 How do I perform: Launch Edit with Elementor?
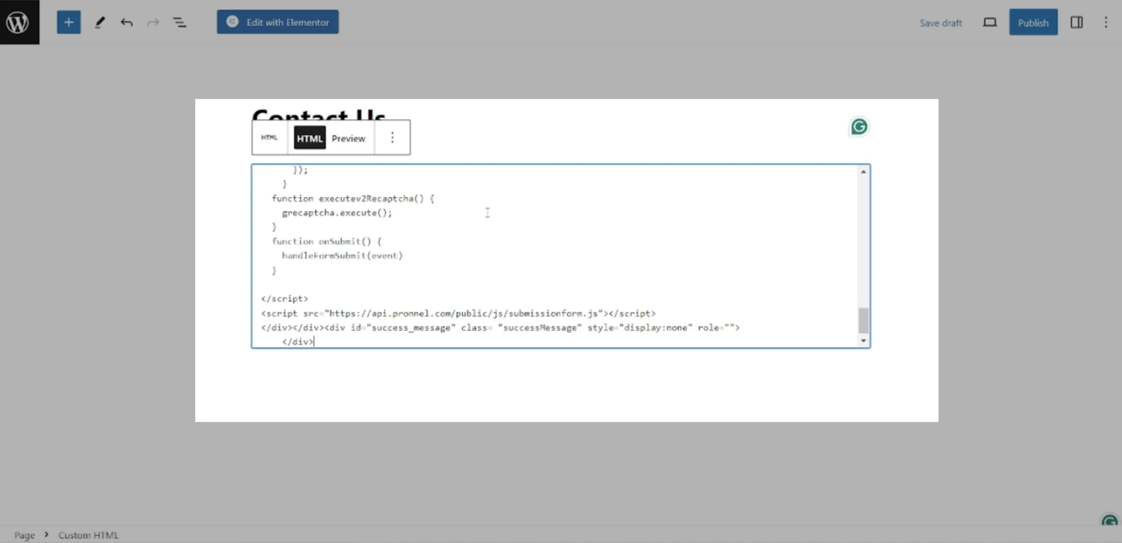point(277,22)
